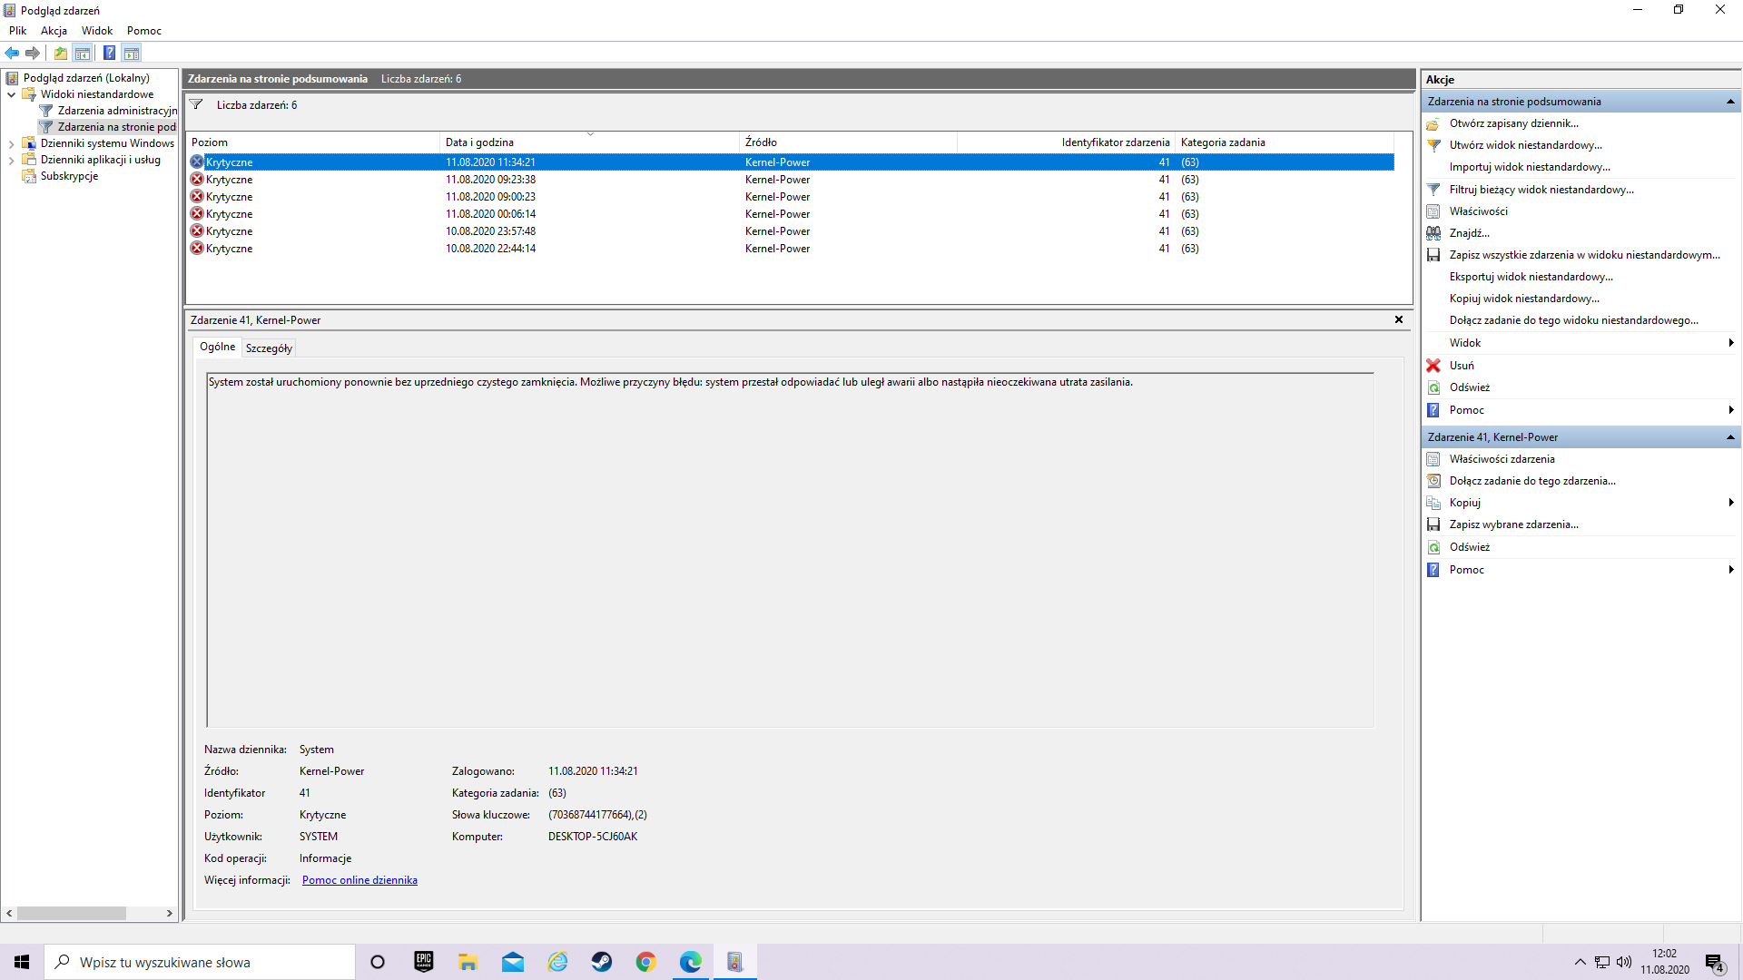Switch to the 'Szczegóły' tab
The width and height of the screenshot is (1743, 980).
tap(269, 347)
